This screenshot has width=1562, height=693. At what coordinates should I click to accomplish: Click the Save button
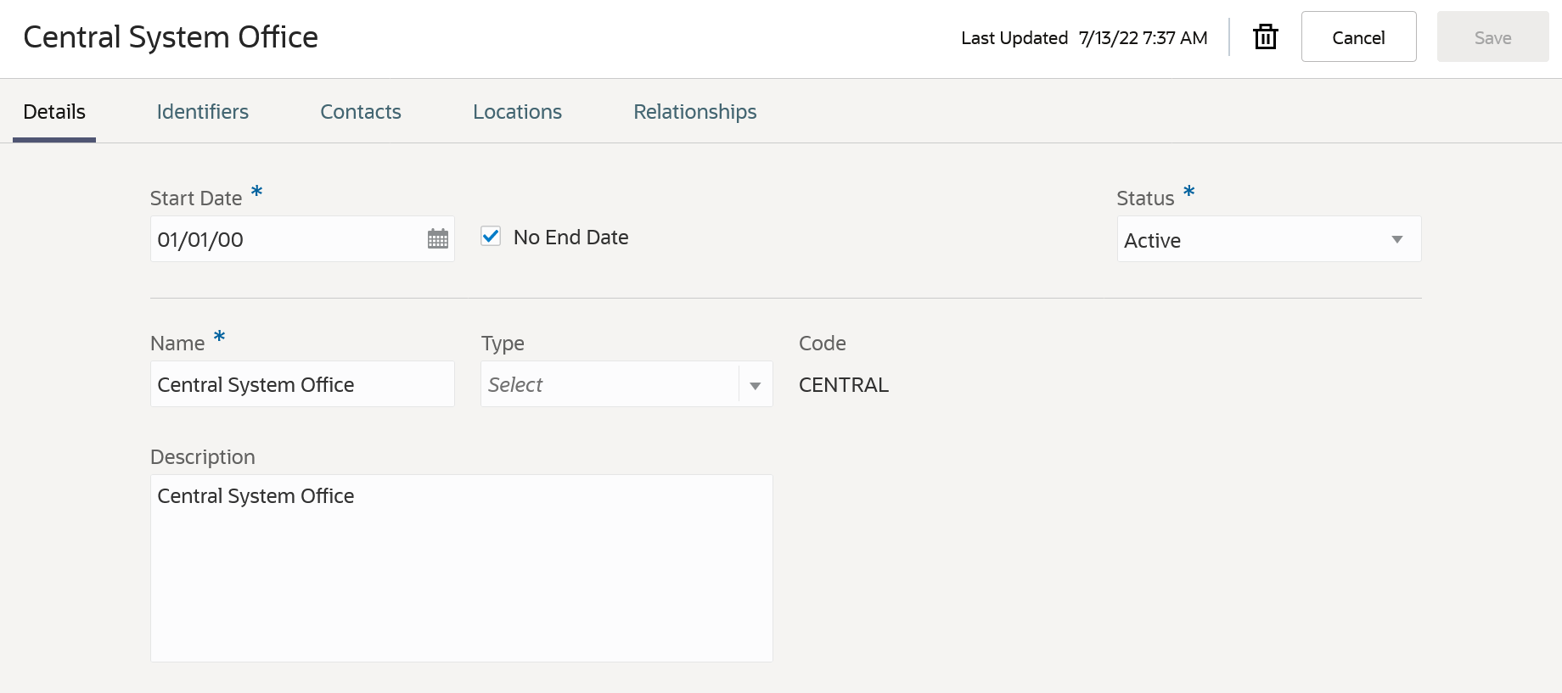coord(1492,37)
